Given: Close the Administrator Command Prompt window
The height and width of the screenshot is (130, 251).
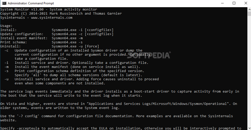Looking at the screenshot, I should (246, 3).
